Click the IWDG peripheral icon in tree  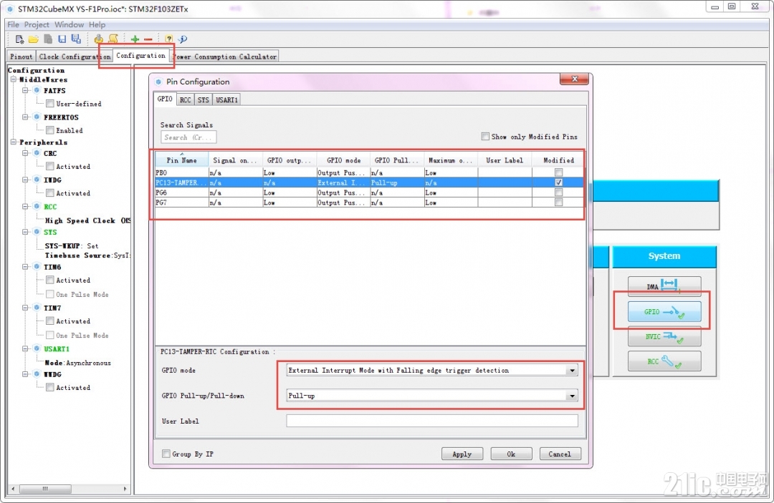[37, 180]
